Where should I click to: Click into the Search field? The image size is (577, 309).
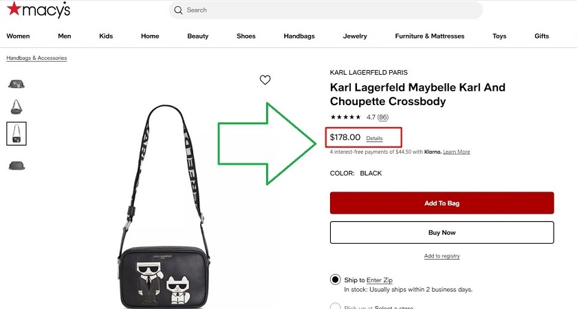click(330, 10)
